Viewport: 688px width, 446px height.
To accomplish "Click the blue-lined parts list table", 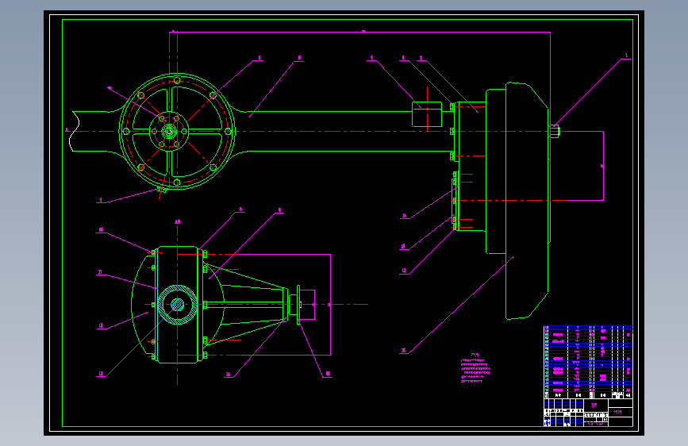I will 588,362.
